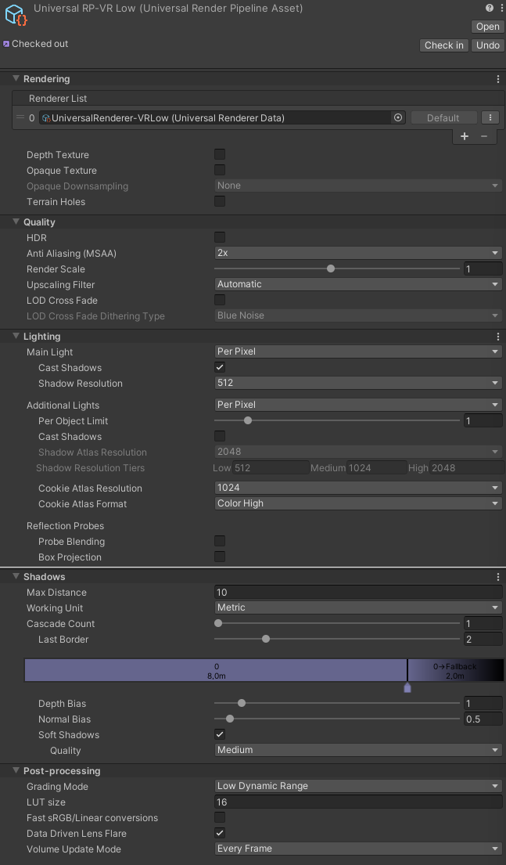Enable the HDR checkbox
The width and height of the screenshot is (506, 865).
pos(219,236)
